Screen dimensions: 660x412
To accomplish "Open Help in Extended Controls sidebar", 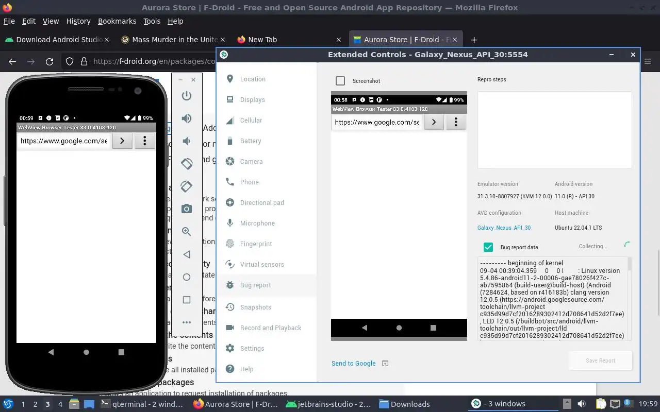I will click(x=267, y=369).
